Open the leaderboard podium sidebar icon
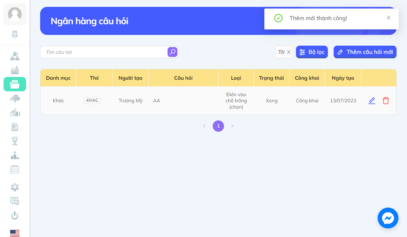 click(15, 155)
